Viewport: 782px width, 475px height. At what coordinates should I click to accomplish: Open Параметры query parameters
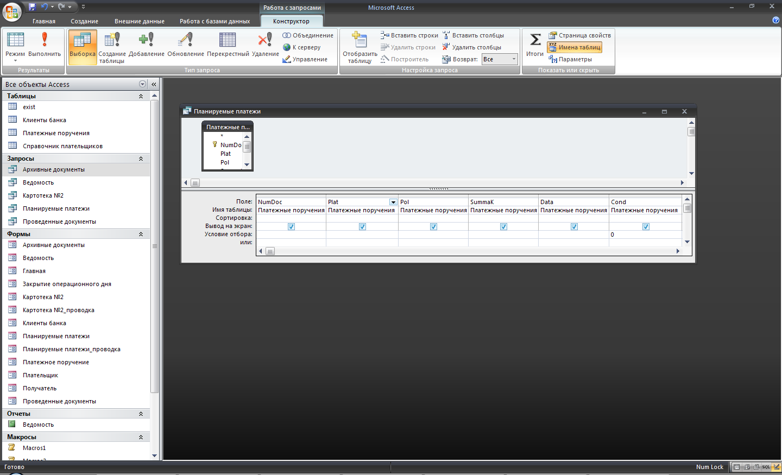click(x=570, y=59)
